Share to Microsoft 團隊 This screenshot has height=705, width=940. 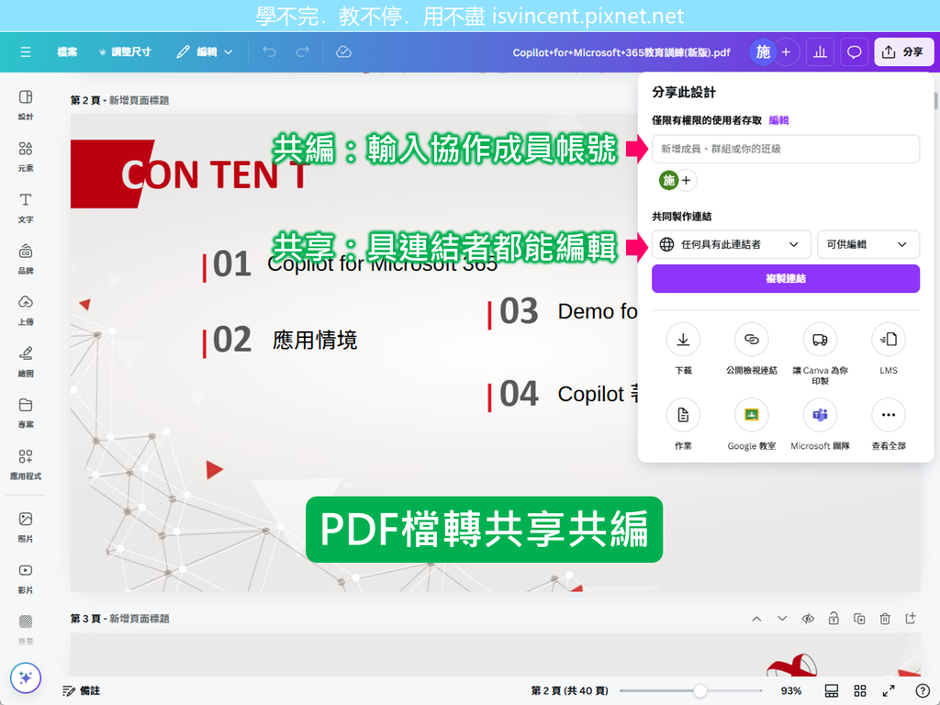tap(820, 424)
